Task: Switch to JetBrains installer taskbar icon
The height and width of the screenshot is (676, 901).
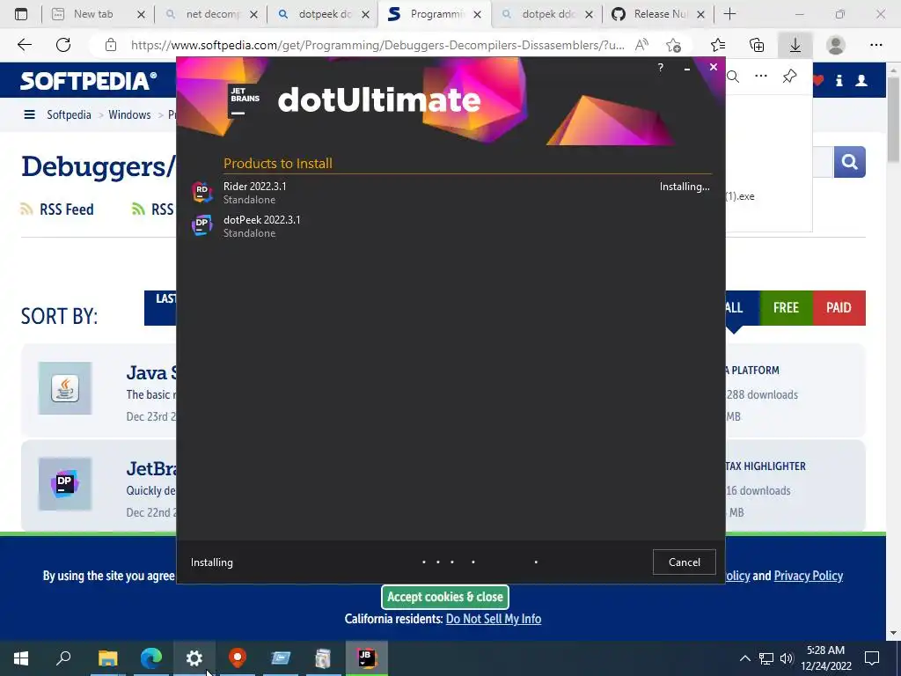Action: 367,658
